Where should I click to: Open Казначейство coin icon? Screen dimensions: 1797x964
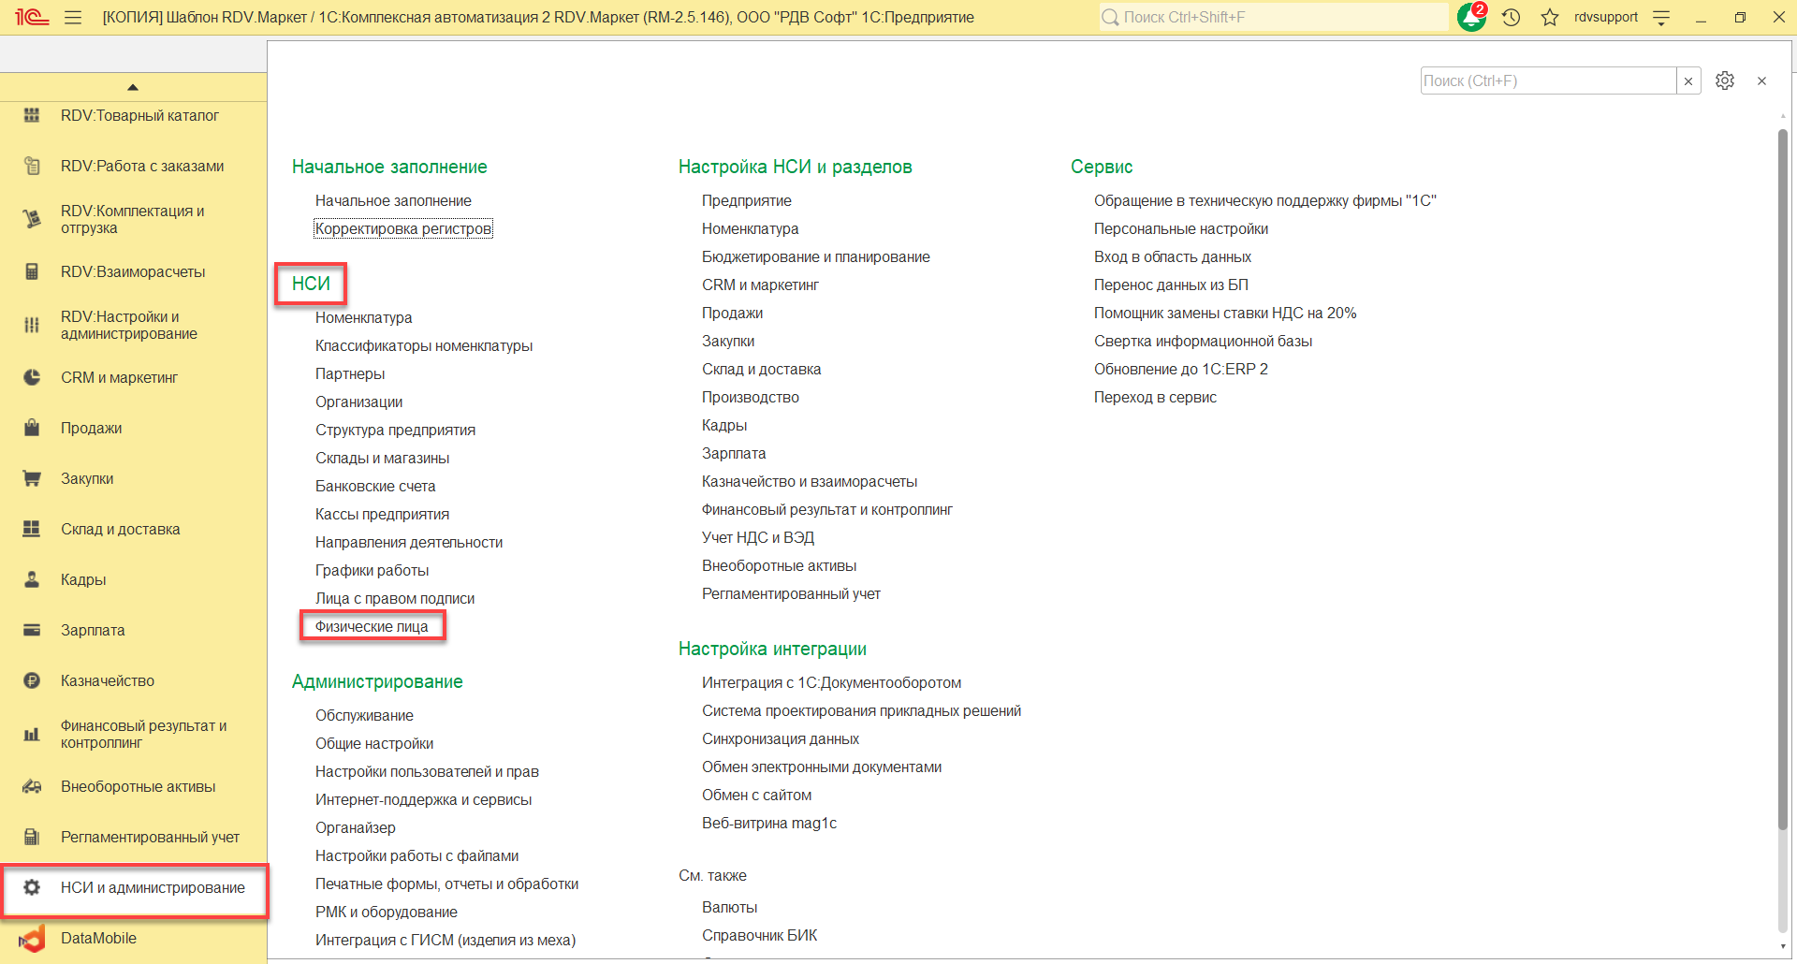tap(32, 680)
